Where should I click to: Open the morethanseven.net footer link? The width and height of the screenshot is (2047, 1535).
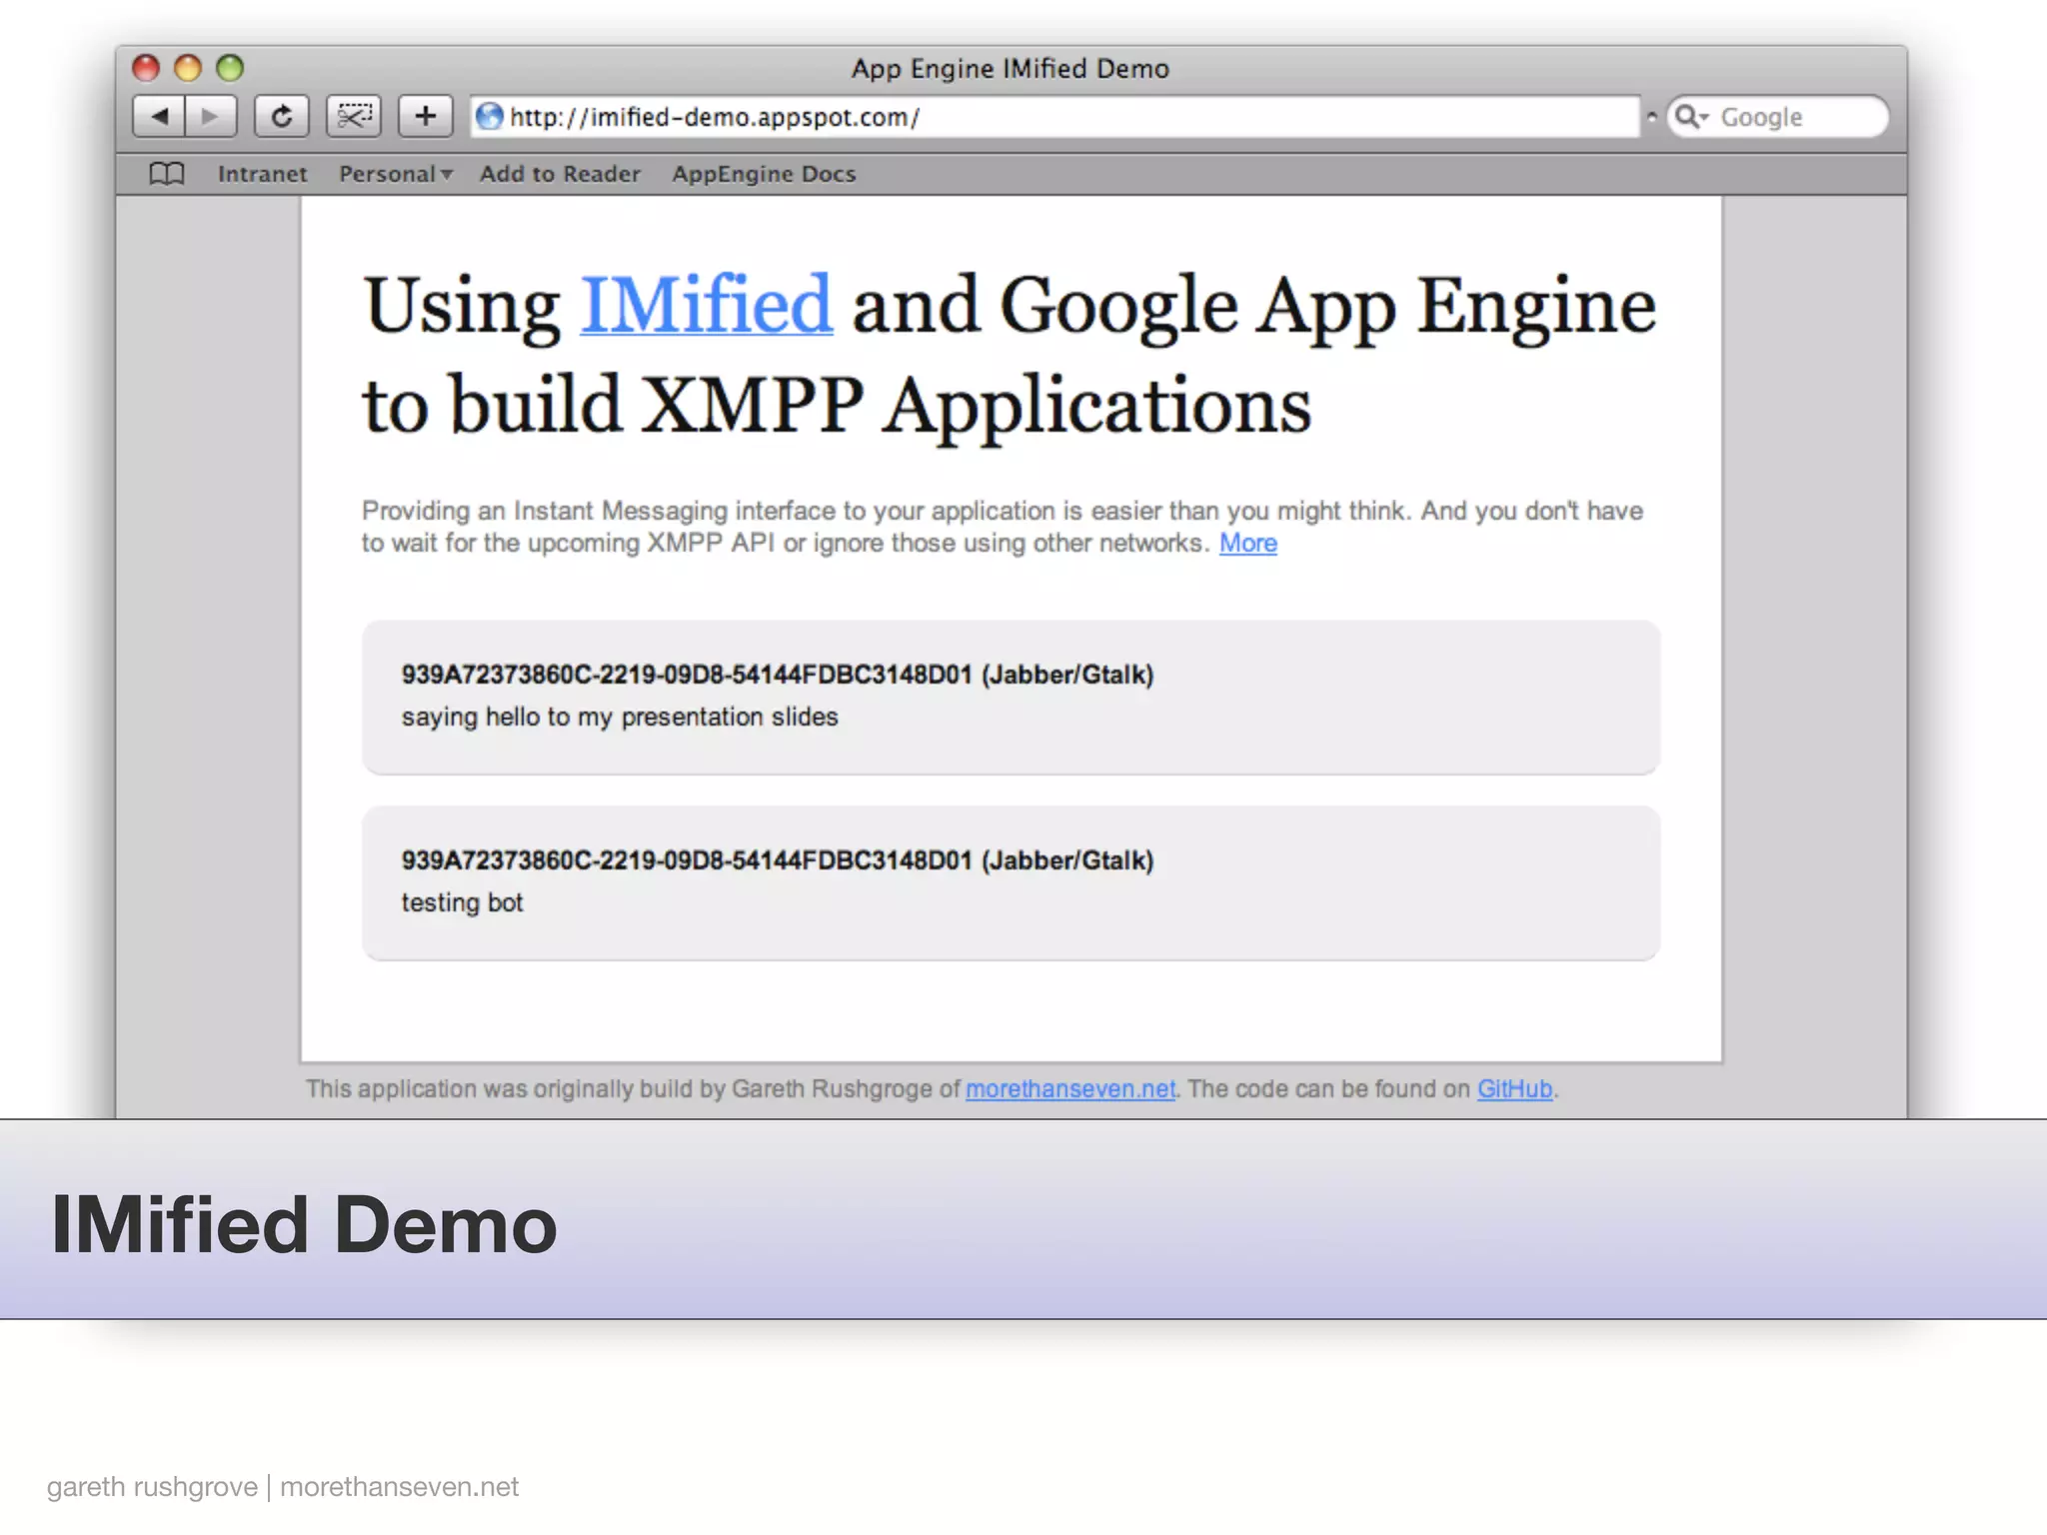pos(1070,1089)
